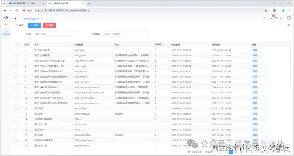294x156 pixels.
Task: Go to page 26 in pagination
Action: click(x=262, y=152)
